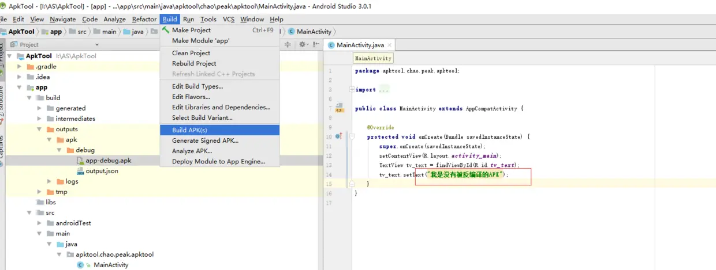Choose Deploy Module to App Engine
Viewport: 716px width, 270px height.
(219, 161)
